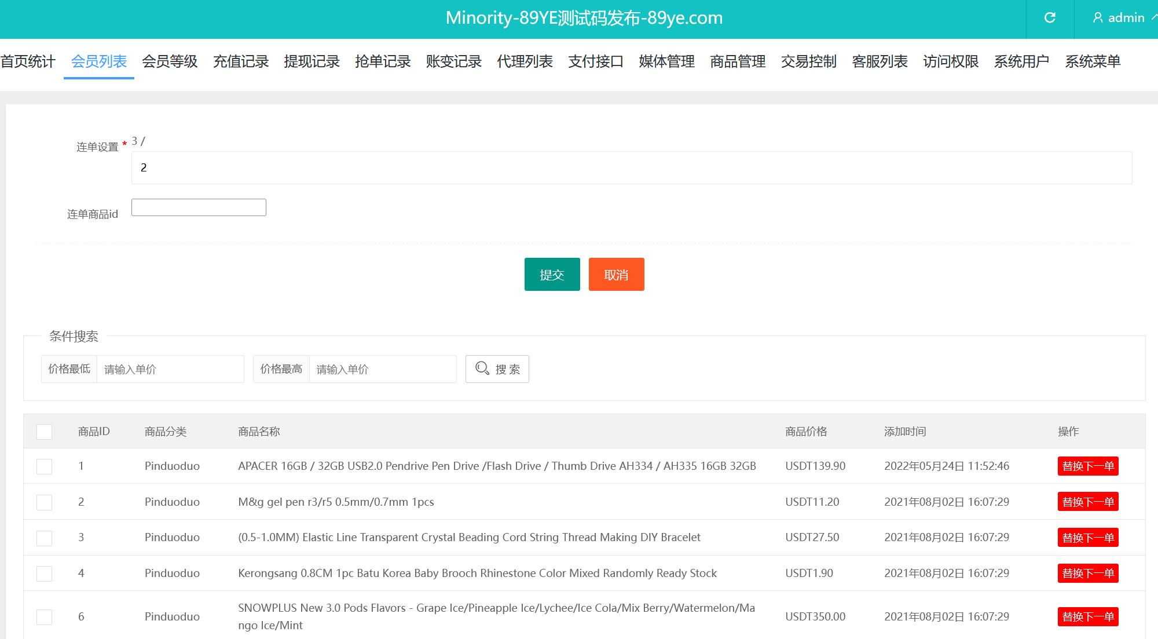
Task: Toggle the select-all checkbox in table header
Action: pos(44,432)
